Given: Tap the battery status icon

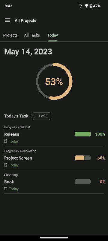Looking at the screenshot, I should tap(91, 6).
